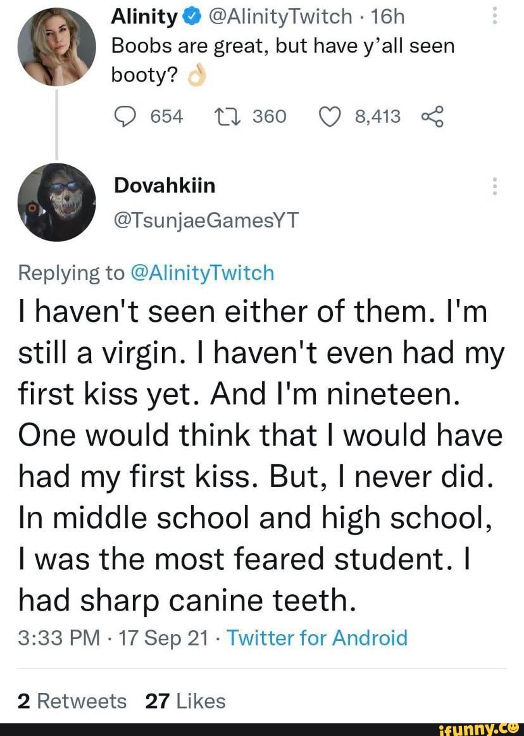Open the three-dot menu on Dovahkiin's reply
This screenshot has width=524, height=736.
click(x=494, y=186)
